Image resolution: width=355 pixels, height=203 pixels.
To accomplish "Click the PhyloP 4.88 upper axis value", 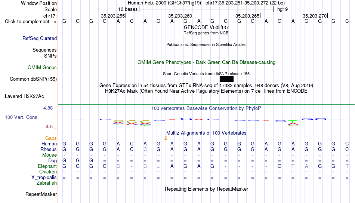I will pos(48,108).
